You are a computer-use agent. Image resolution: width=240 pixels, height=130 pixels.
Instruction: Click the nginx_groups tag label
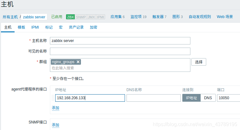(63, 62)
